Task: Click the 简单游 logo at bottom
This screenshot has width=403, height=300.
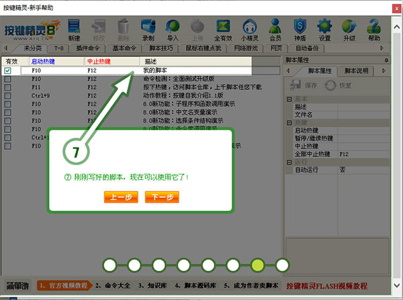Action: tap(17, 286)
